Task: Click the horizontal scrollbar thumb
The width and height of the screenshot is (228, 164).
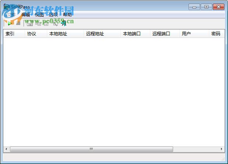Action: click(91, 149)
